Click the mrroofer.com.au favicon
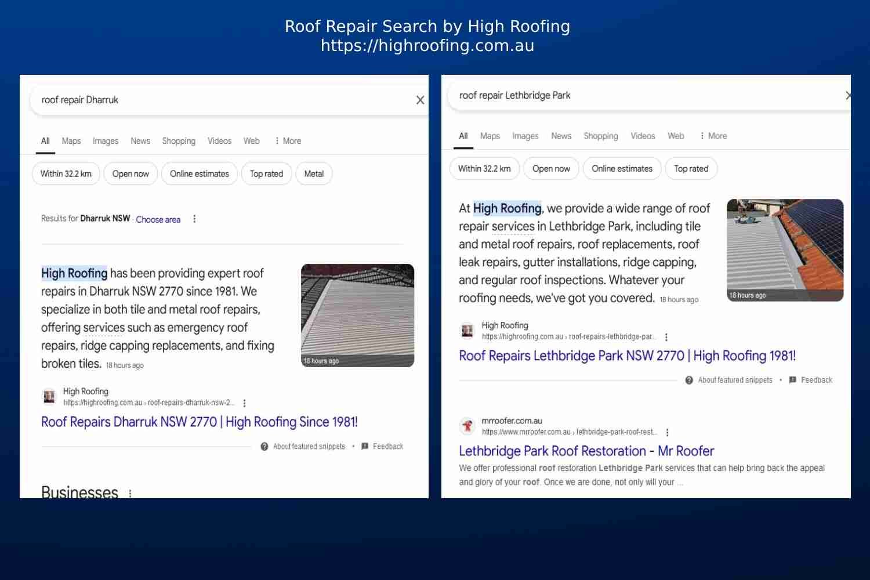Screen dimensions: 870x580 (x=467, y=426)
